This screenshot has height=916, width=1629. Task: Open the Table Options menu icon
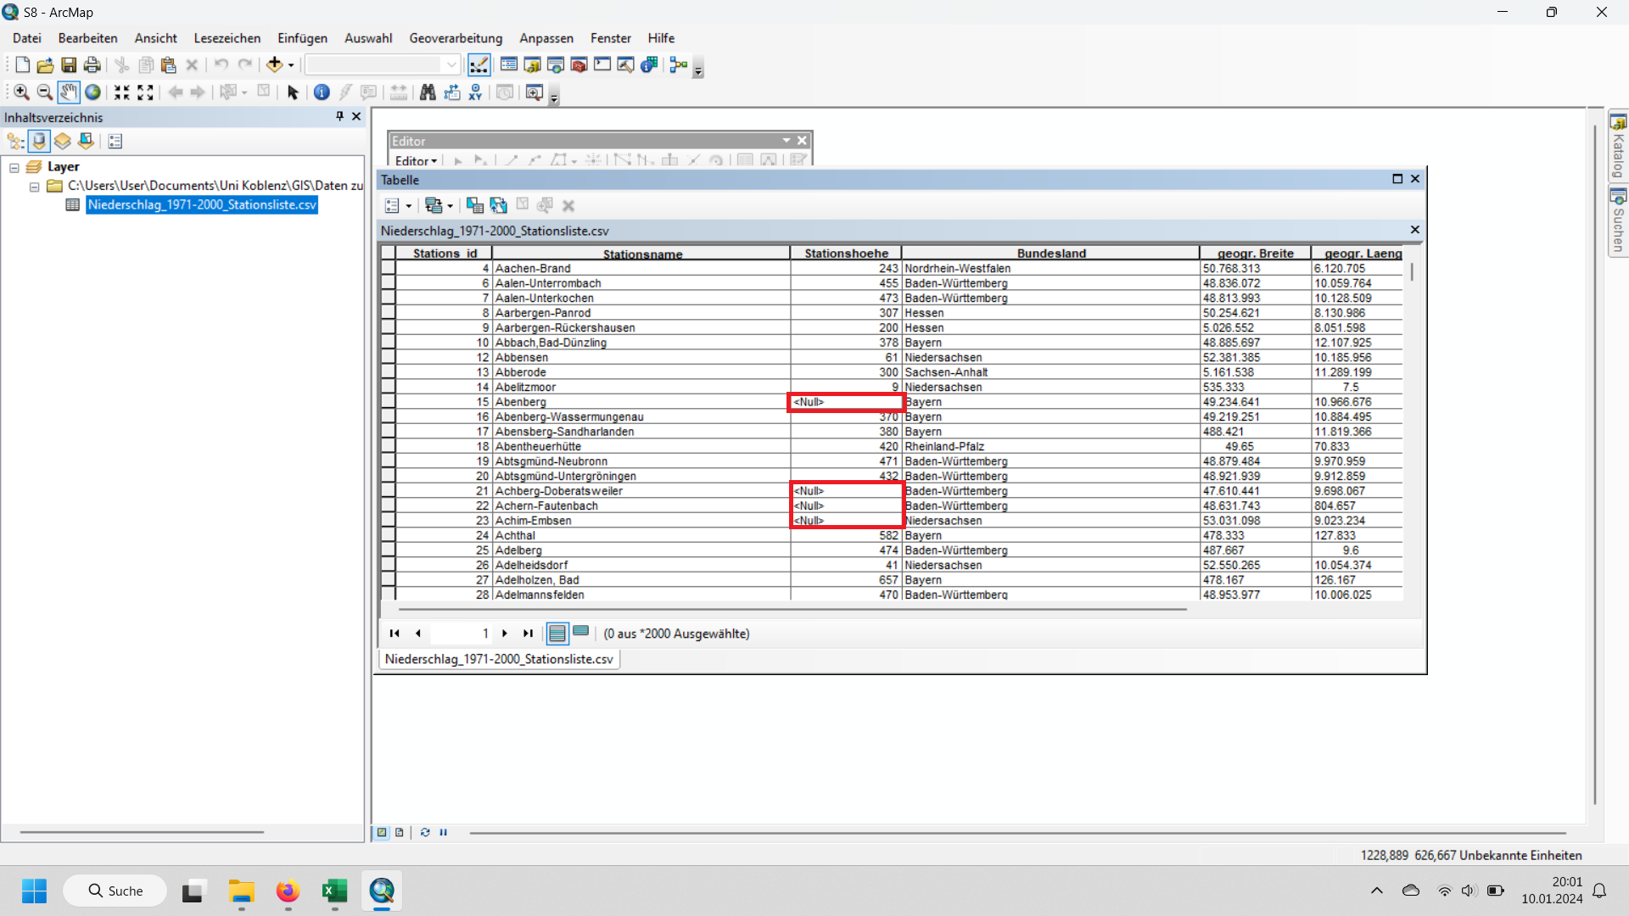click(397, 206)
